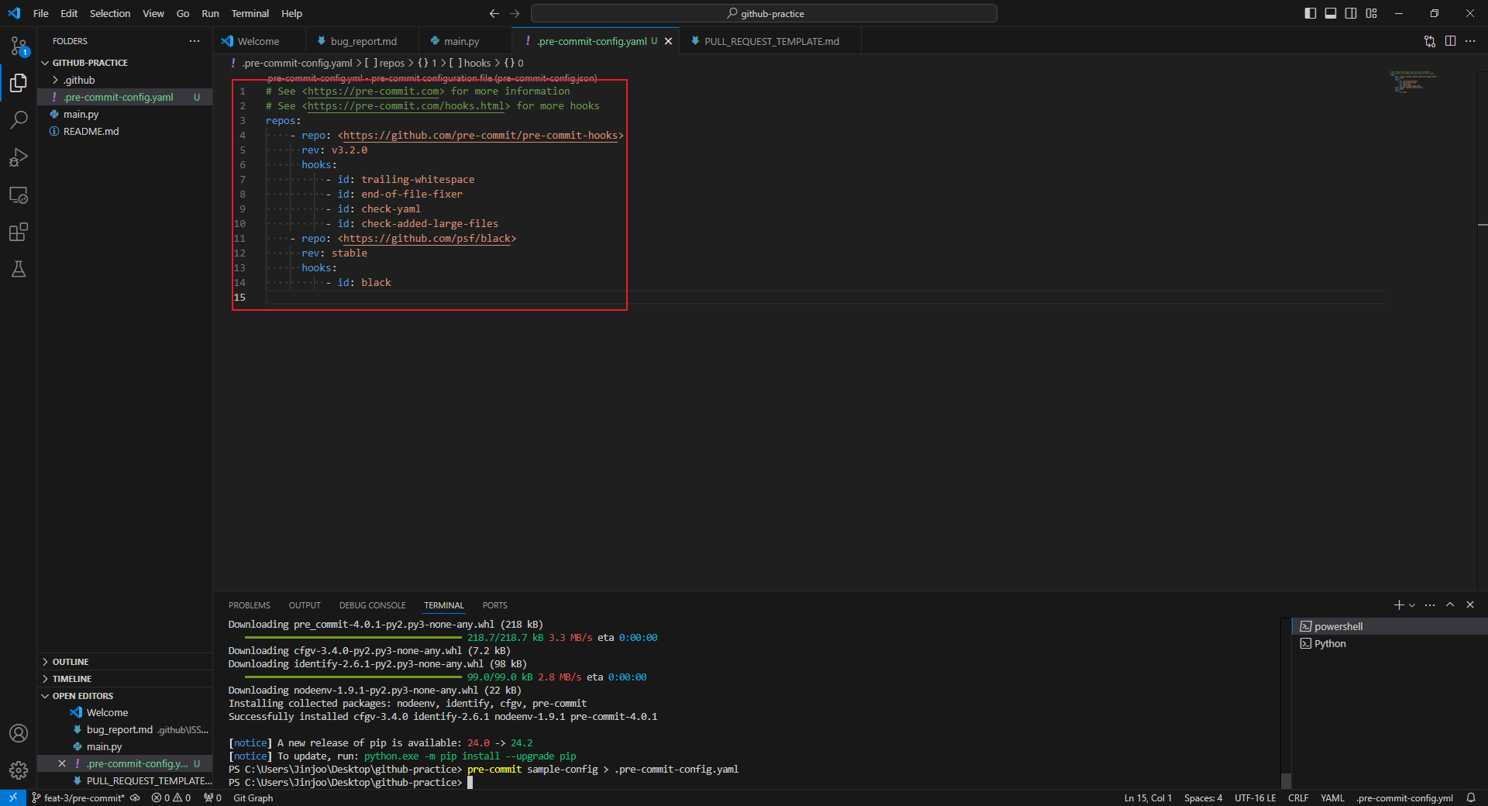Toggle the bottom panel layout
Screen dimensions: 1488x806
click(x=1331, y=13)
